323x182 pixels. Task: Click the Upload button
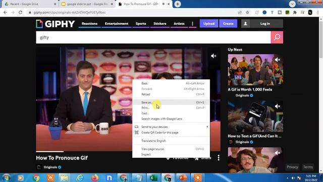click(x=209, y=24)
